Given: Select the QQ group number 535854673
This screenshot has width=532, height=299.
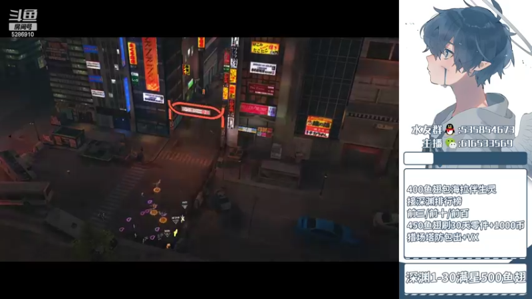Looking at the screenshot, I should tap(487, 130).
